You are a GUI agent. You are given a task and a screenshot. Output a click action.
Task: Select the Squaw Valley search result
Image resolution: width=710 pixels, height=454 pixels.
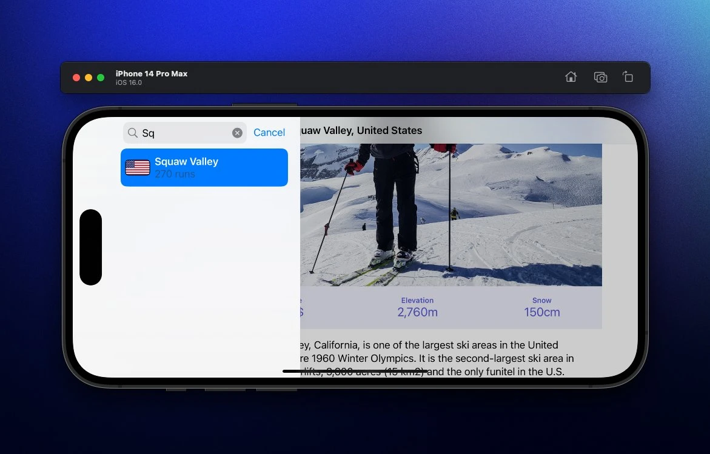pos(204,167)
